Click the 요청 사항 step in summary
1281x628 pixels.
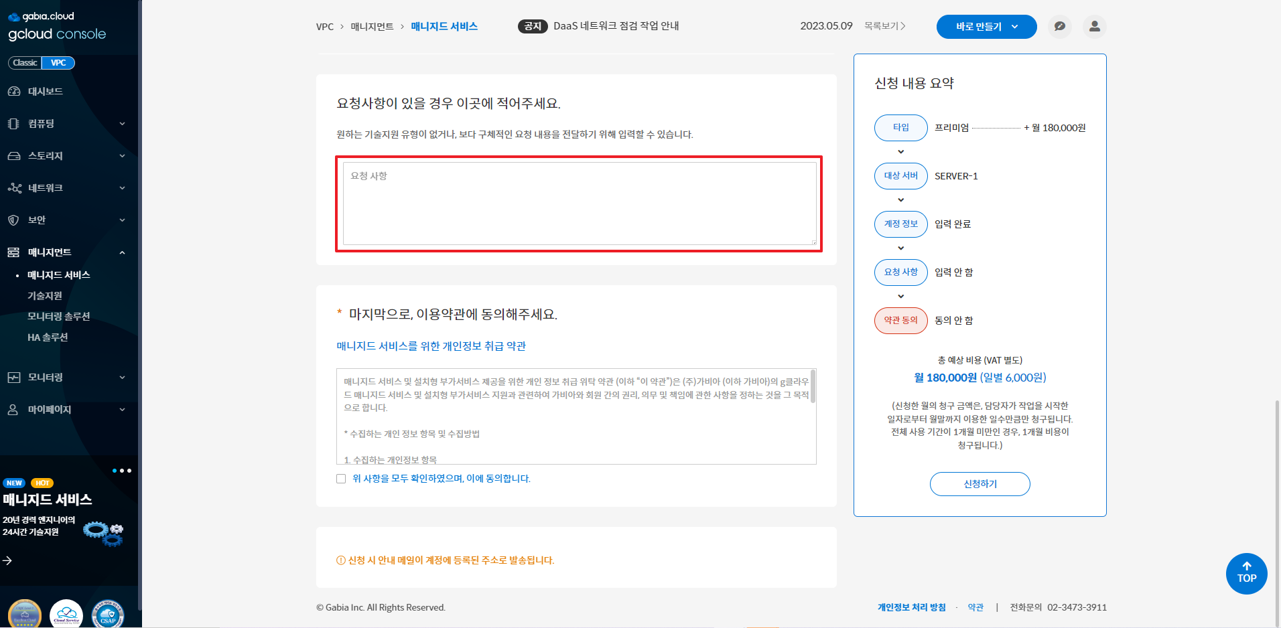901,272
